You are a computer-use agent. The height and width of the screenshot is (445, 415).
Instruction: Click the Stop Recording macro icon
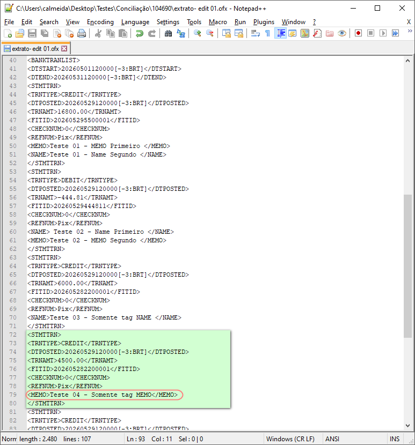[x=370, y=33]
